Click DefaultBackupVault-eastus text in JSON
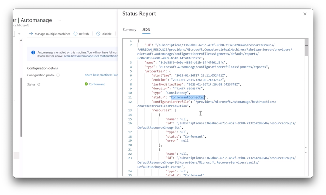Image resolution: width=326 pixels, height=195 pixels. point(160,167)
